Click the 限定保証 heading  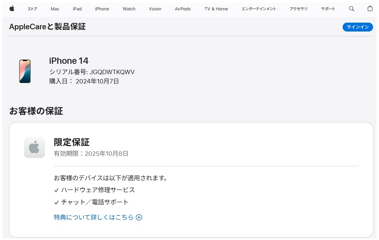click(x=72, y=142)
